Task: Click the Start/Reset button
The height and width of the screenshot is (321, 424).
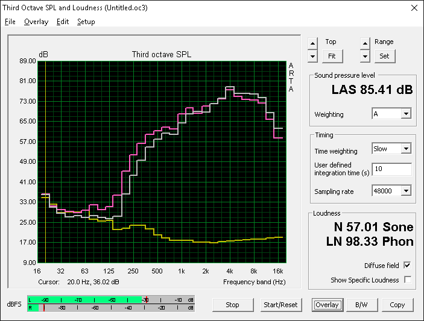Action: click(x=280, y=305)
